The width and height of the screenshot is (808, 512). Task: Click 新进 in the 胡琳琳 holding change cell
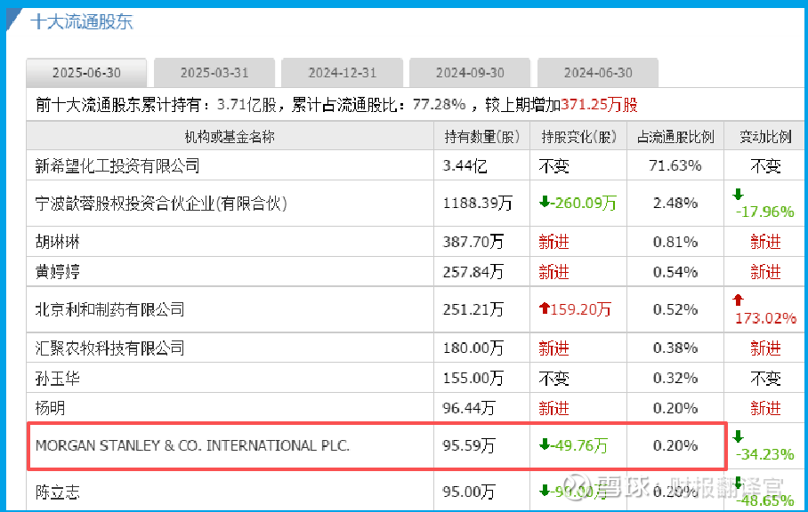click(x=554, y=242)
